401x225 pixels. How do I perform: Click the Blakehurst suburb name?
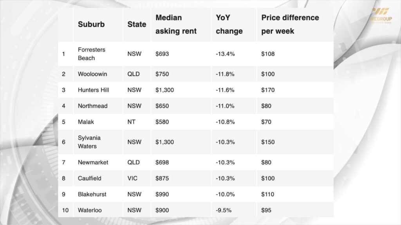[92, 194]
